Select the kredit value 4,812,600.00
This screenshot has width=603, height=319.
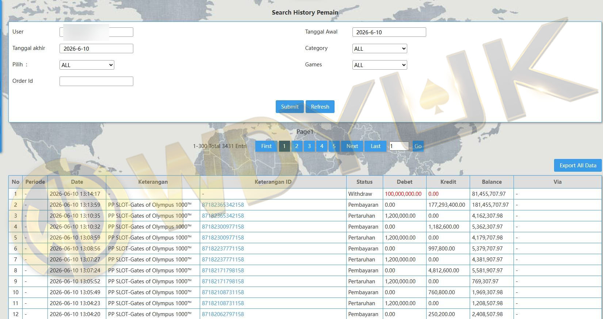click(x=444, y=271)
